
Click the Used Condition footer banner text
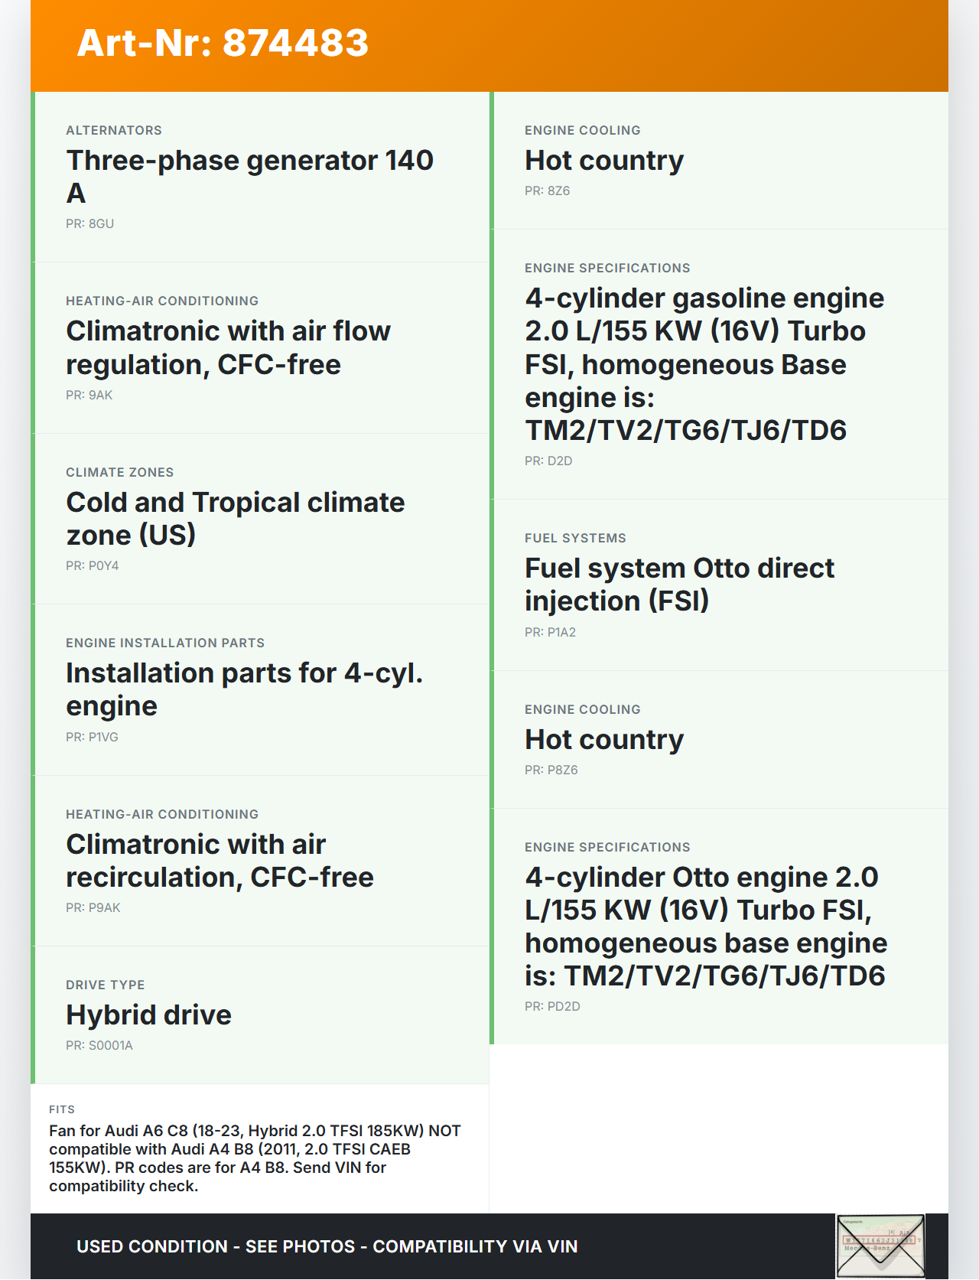(x=327, y=1246)
